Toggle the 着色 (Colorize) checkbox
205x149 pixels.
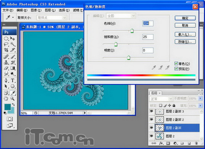[x=176, y=63]
